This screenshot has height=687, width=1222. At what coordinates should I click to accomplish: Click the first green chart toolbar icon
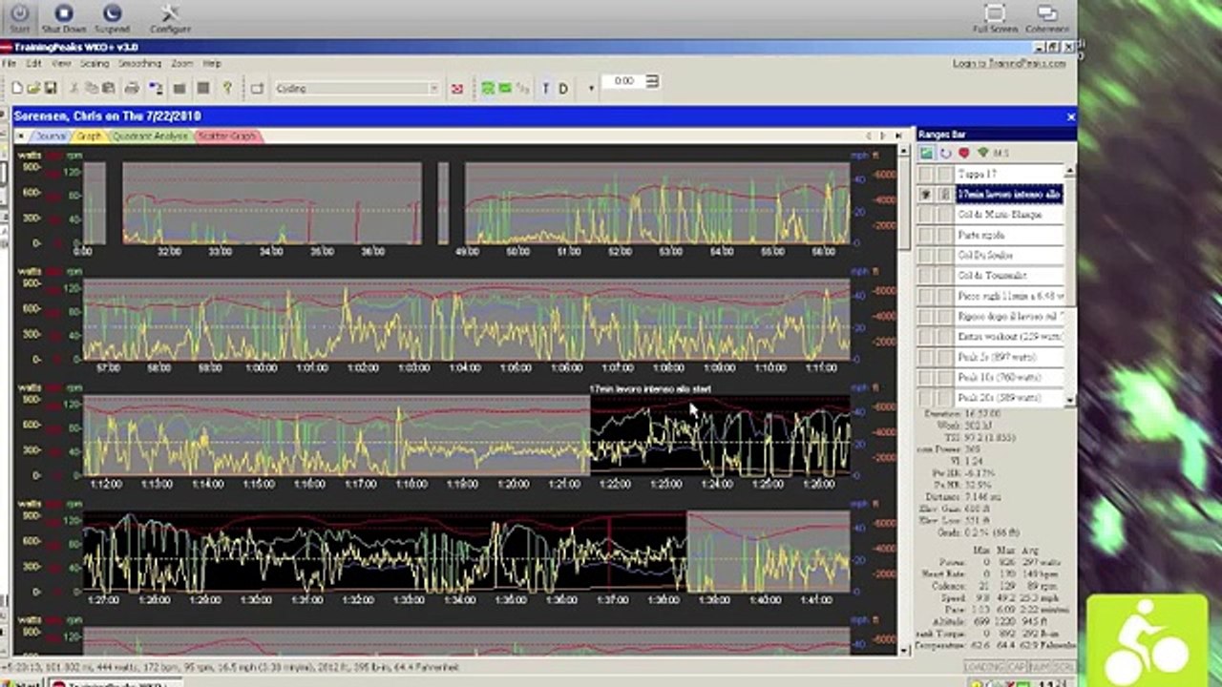(488, 89)
